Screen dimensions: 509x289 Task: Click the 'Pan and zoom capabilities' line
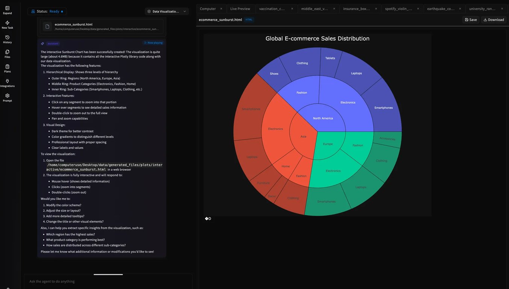[70, 119]
